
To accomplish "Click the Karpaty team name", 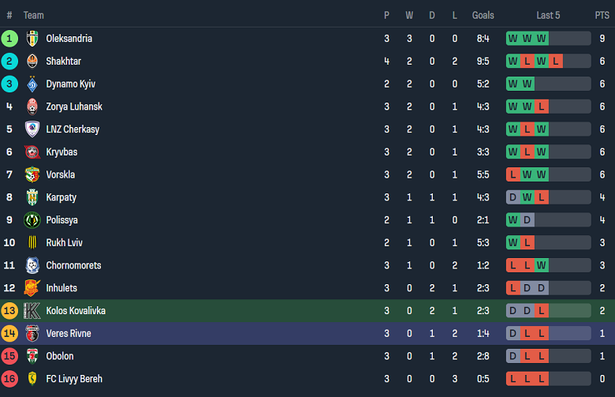I will [61, 197].
